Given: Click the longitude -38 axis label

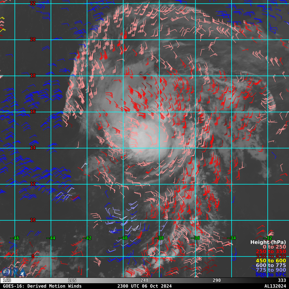Looking at the screenshot, I should coord(159,238).
